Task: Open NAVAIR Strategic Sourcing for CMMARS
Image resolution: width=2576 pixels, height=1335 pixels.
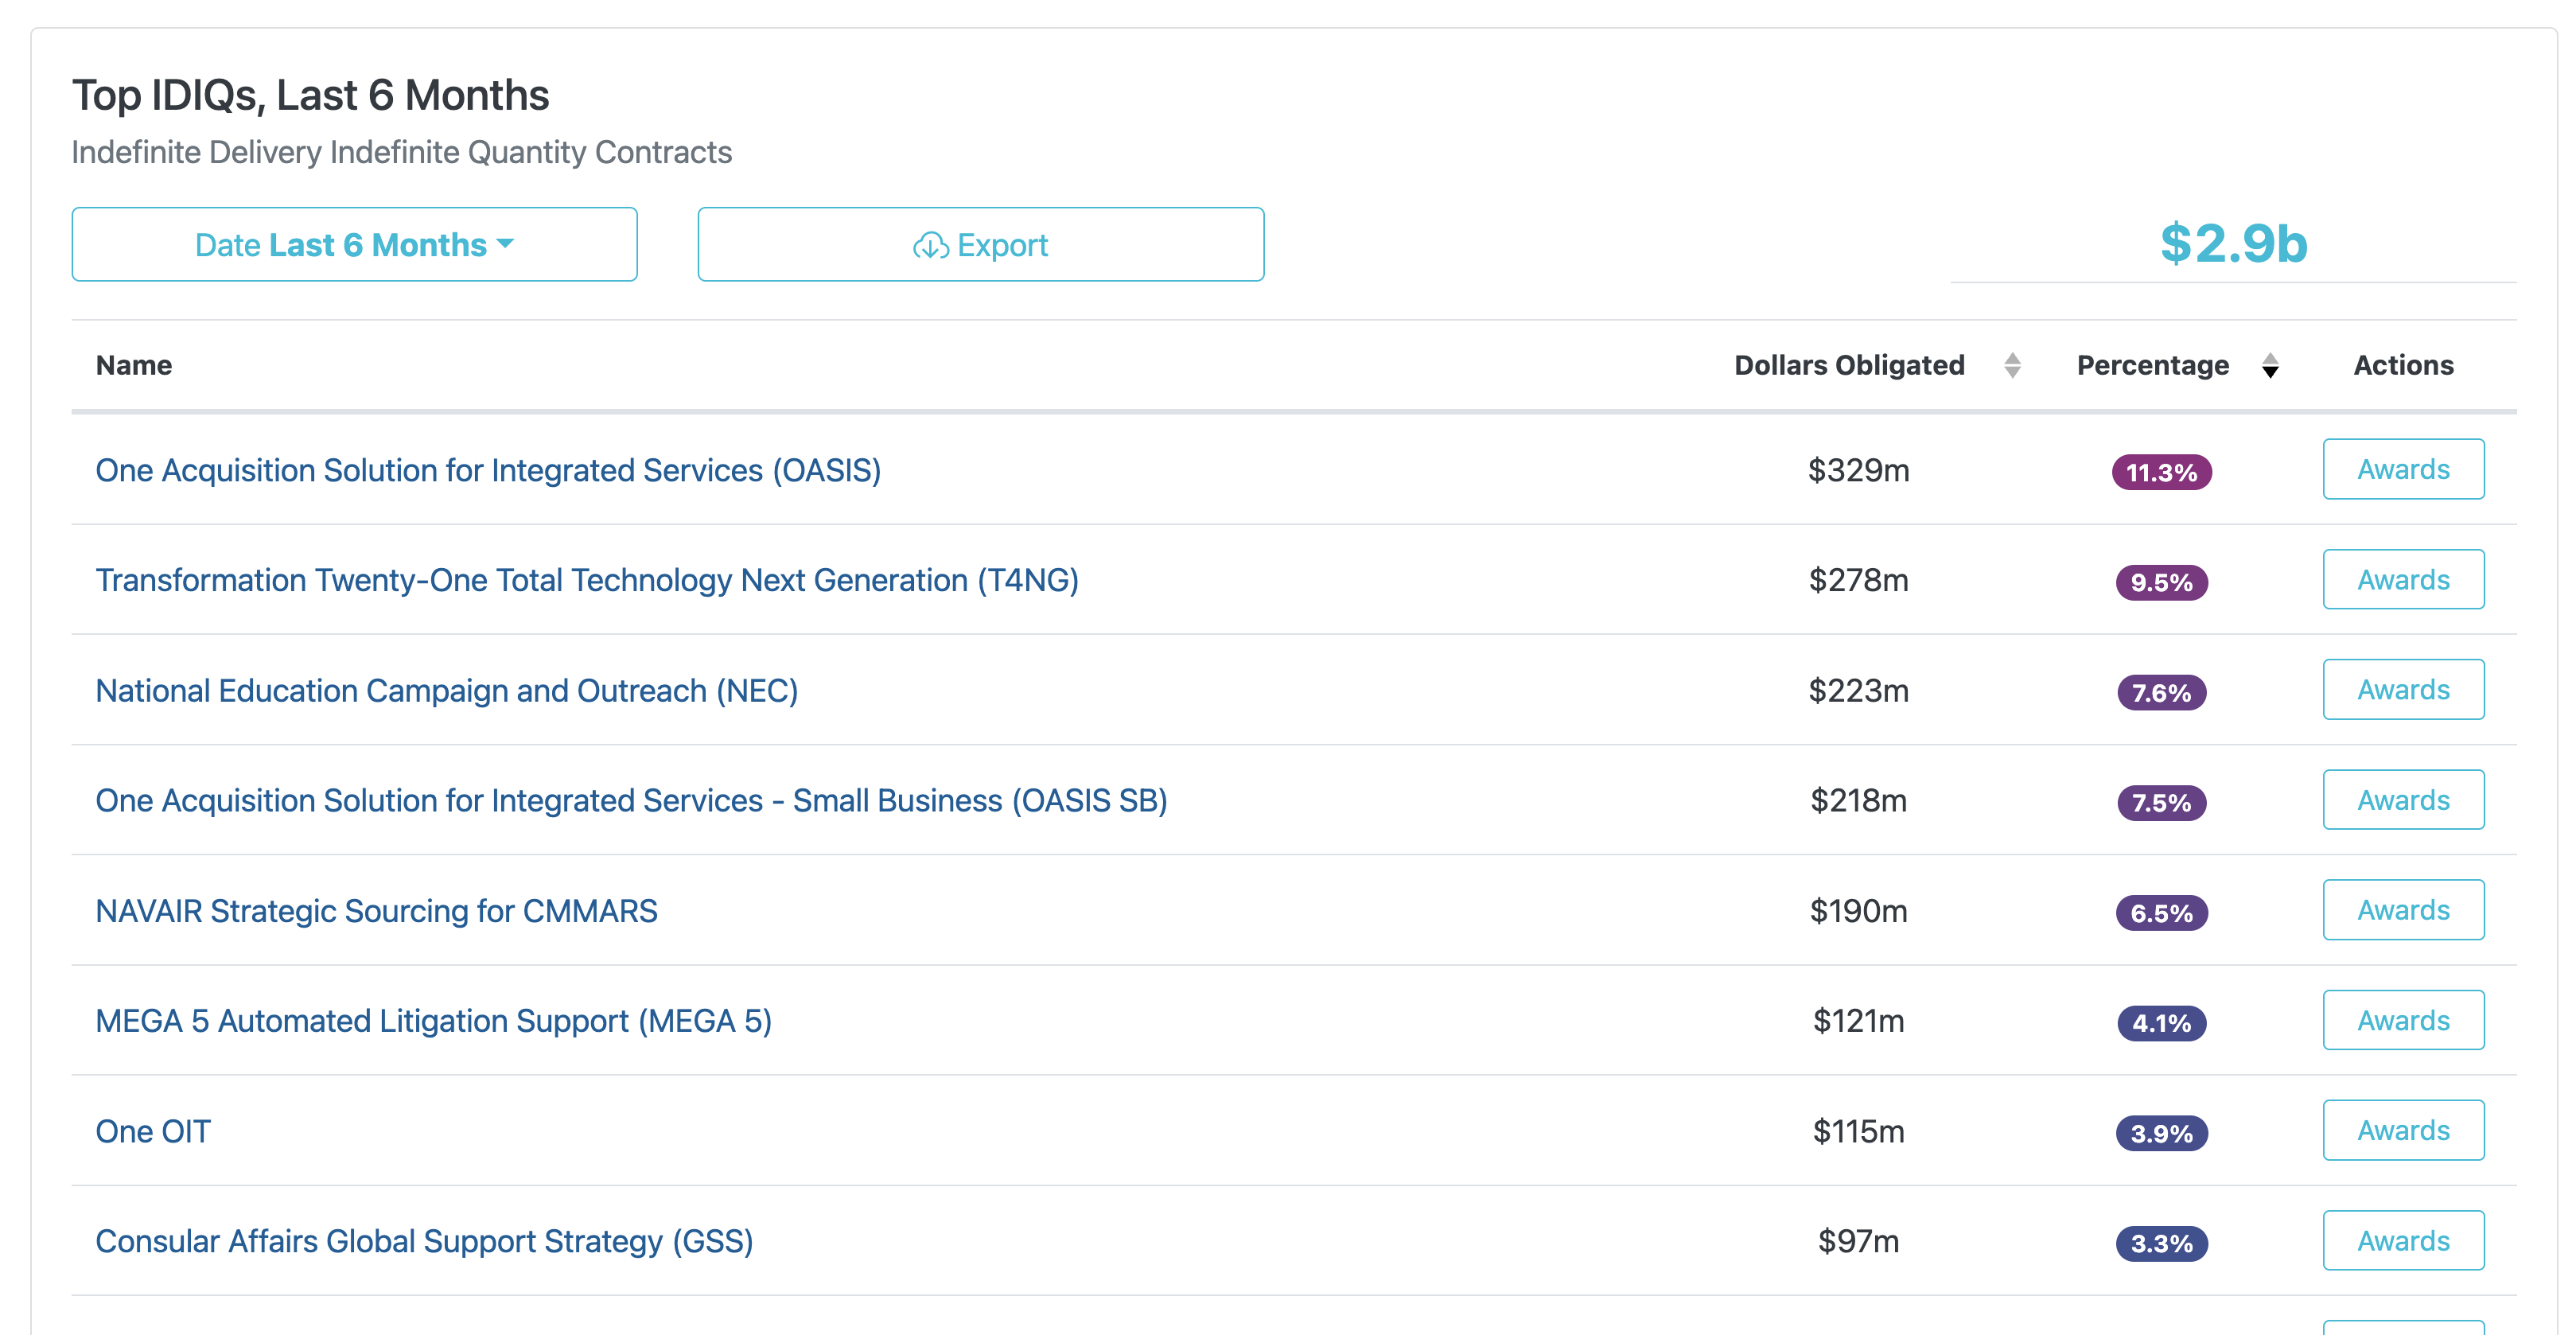Action: point(376,911)
